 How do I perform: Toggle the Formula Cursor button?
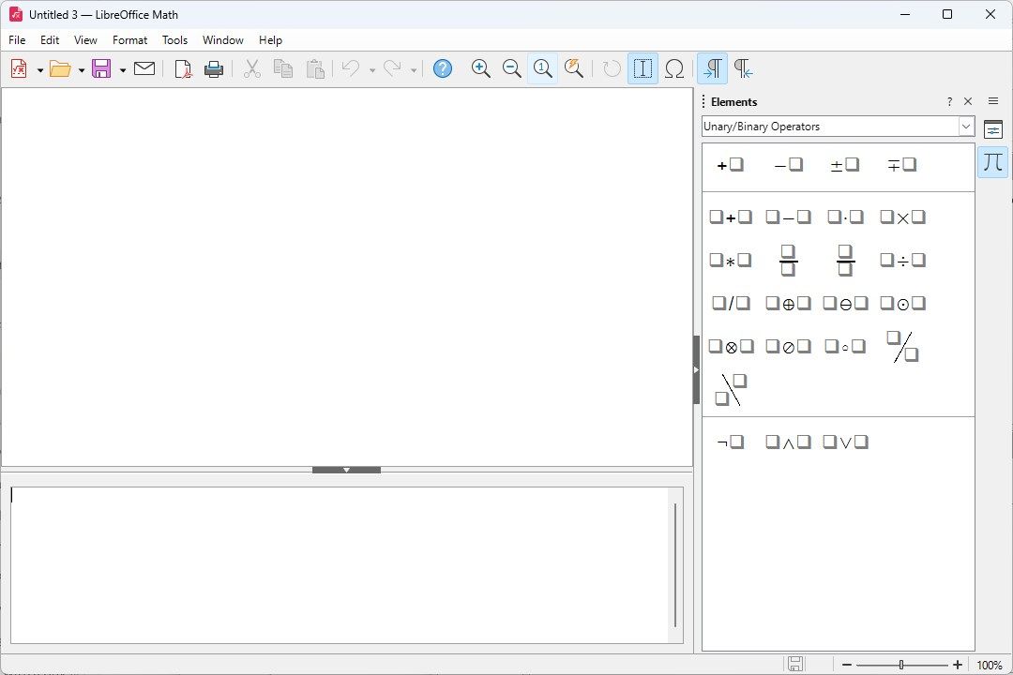coord(643,68)
